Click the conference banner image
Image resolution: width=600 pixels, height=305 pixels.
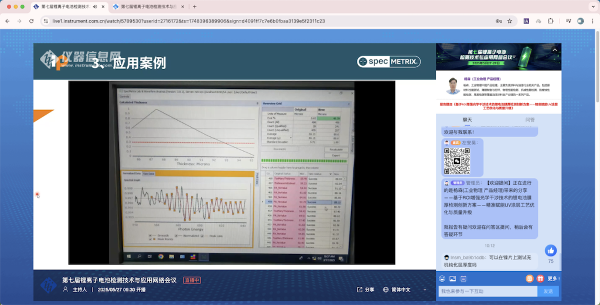click(x=499, y=57)
